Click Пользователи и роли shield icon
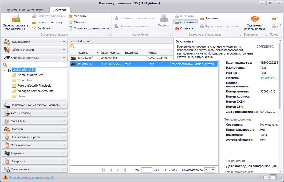The height and width of the screenshot is (182, 284). tap(7, 137)
